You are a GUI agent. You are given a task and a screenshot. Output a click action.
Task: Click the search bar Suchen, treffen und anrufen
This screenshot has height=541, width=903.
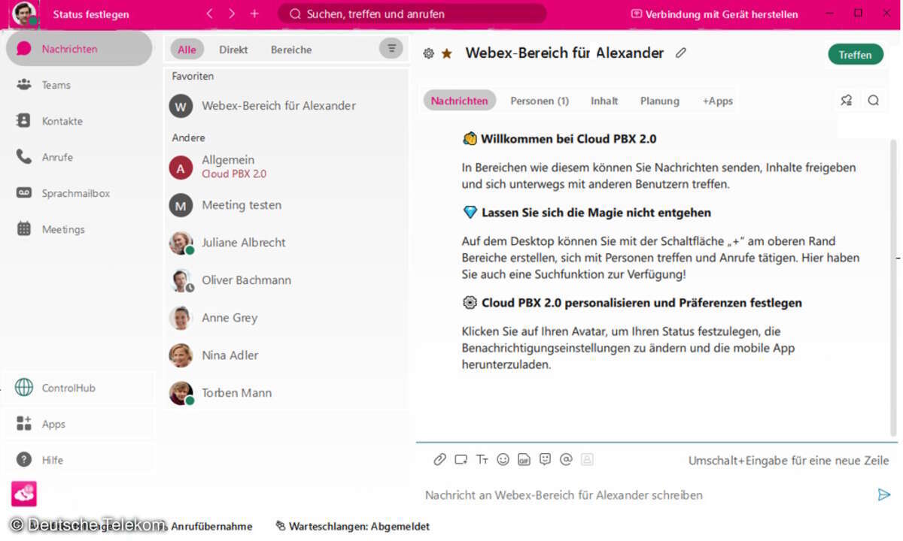(412, 14)
